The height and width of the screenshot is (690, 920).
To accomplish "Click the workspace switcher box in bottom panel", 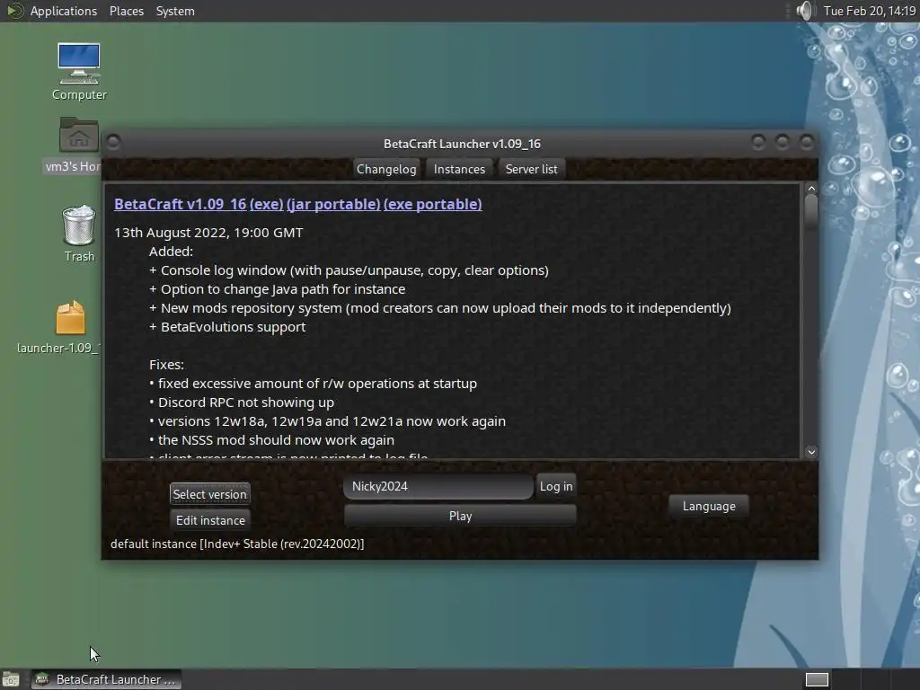I will pyautogui.click(x=817, y=679).
